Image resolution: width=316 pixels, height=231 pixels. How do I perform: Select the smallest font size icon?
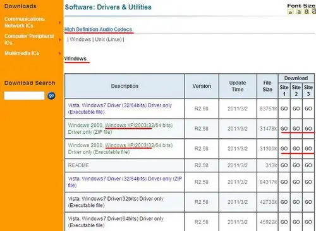290,12
